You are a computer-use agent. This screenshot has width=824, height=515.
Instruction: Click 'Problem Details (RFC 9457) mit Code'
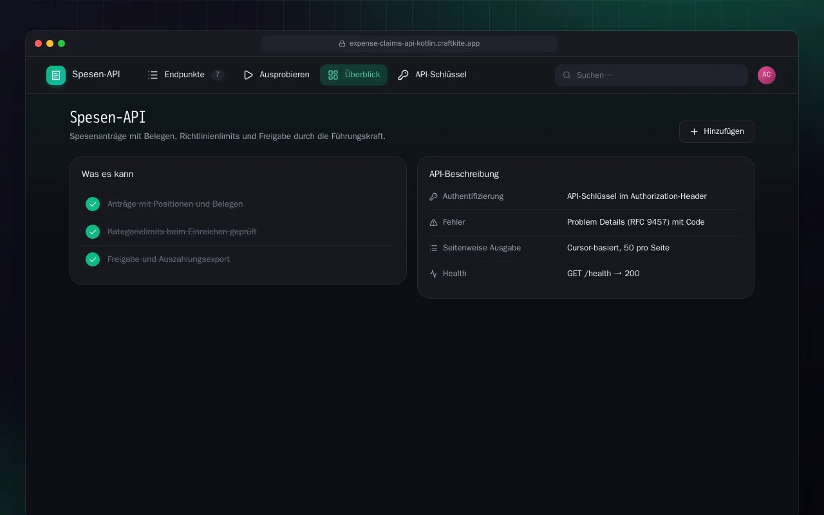(x=636, y=222)
